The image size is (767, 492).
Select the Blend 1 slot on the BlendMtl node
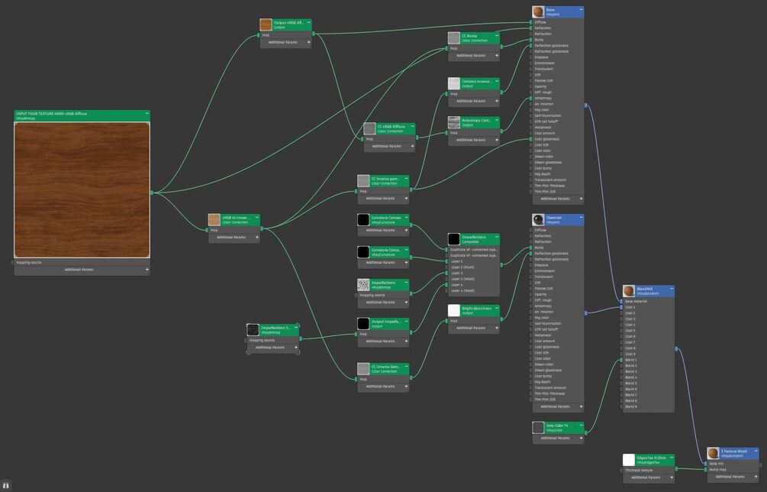click(x=648, y=360)
